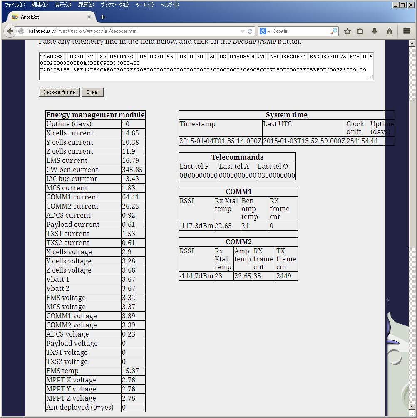Close the AntelSat tab
This screenshot has height=418, width=417.
pyautogui.click(x=89, y=17)
